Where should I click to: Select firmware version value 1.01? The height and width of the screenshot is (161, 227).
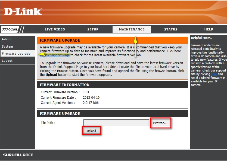(x=86, y=92)
